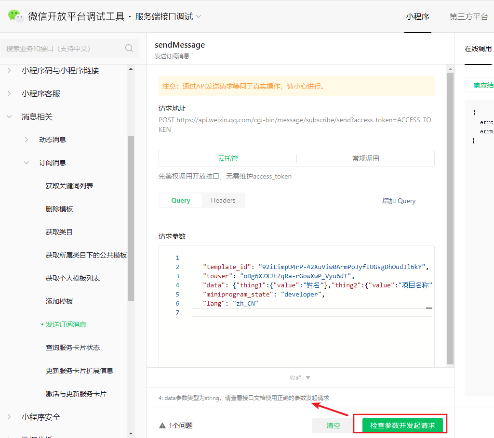The width and height of the screenshot is (494, 438).
Task: Click the template_id line in editor
Action: pos(316,267)
